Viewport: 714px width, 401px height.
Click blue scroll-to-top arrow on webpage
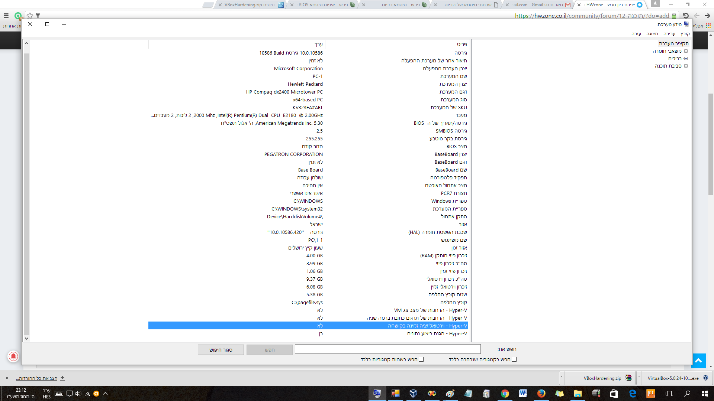tap(698, 361)
